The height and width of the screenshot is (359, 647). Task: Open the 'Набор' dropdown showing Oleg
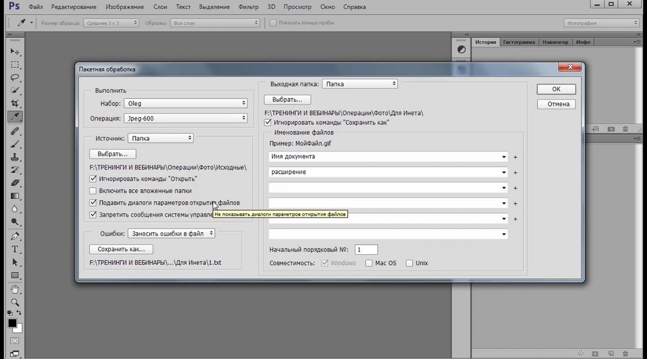(x=185, y=103)
